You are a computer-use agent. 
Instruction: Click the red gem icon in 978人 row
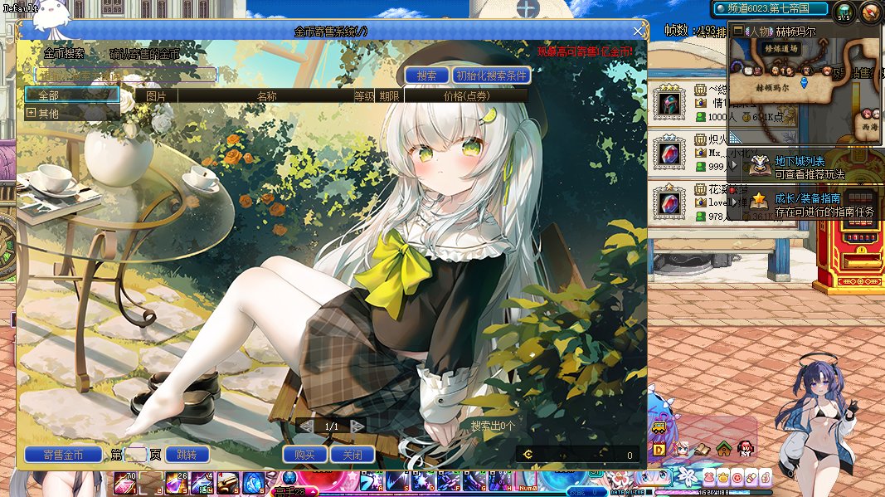[x=669, y=202]
